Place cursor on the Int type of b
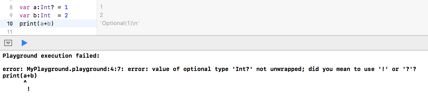Image resolution: width=428 pixels, height=97 pixels. (x=45, y=16)
